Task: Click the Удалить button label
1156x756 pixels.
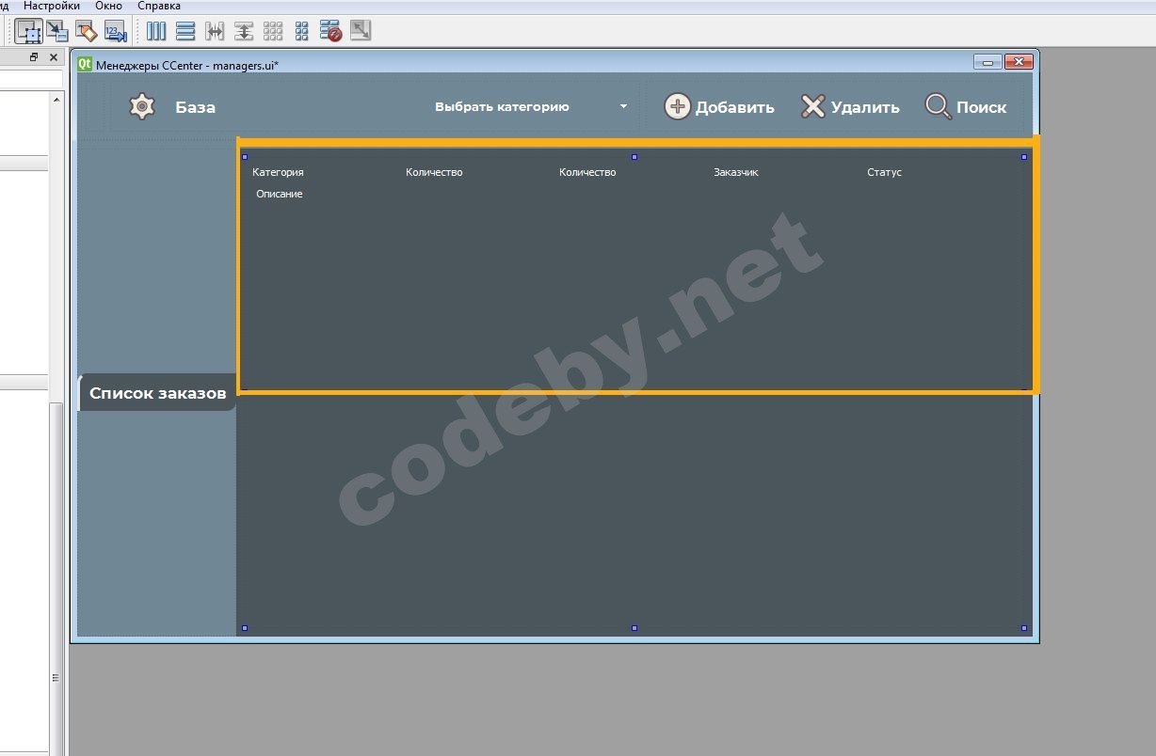Action: coord(865,107)
